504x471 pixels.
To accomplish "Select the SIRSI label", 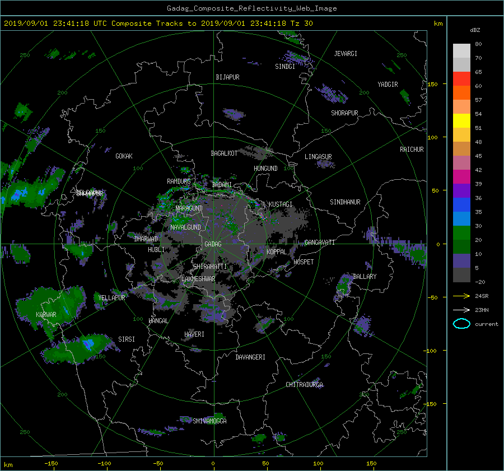I will [x=127, y=339].
